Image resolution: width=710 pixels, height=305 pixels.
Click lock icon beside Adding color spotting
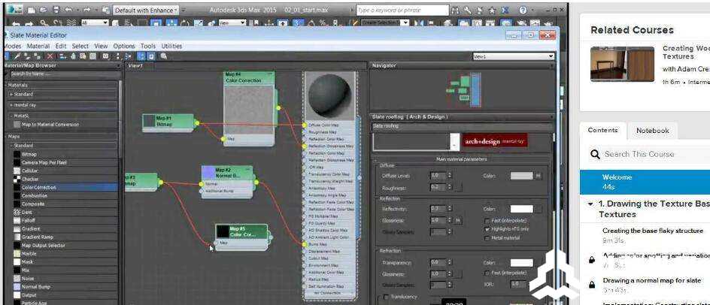click(x=591, y=260)
